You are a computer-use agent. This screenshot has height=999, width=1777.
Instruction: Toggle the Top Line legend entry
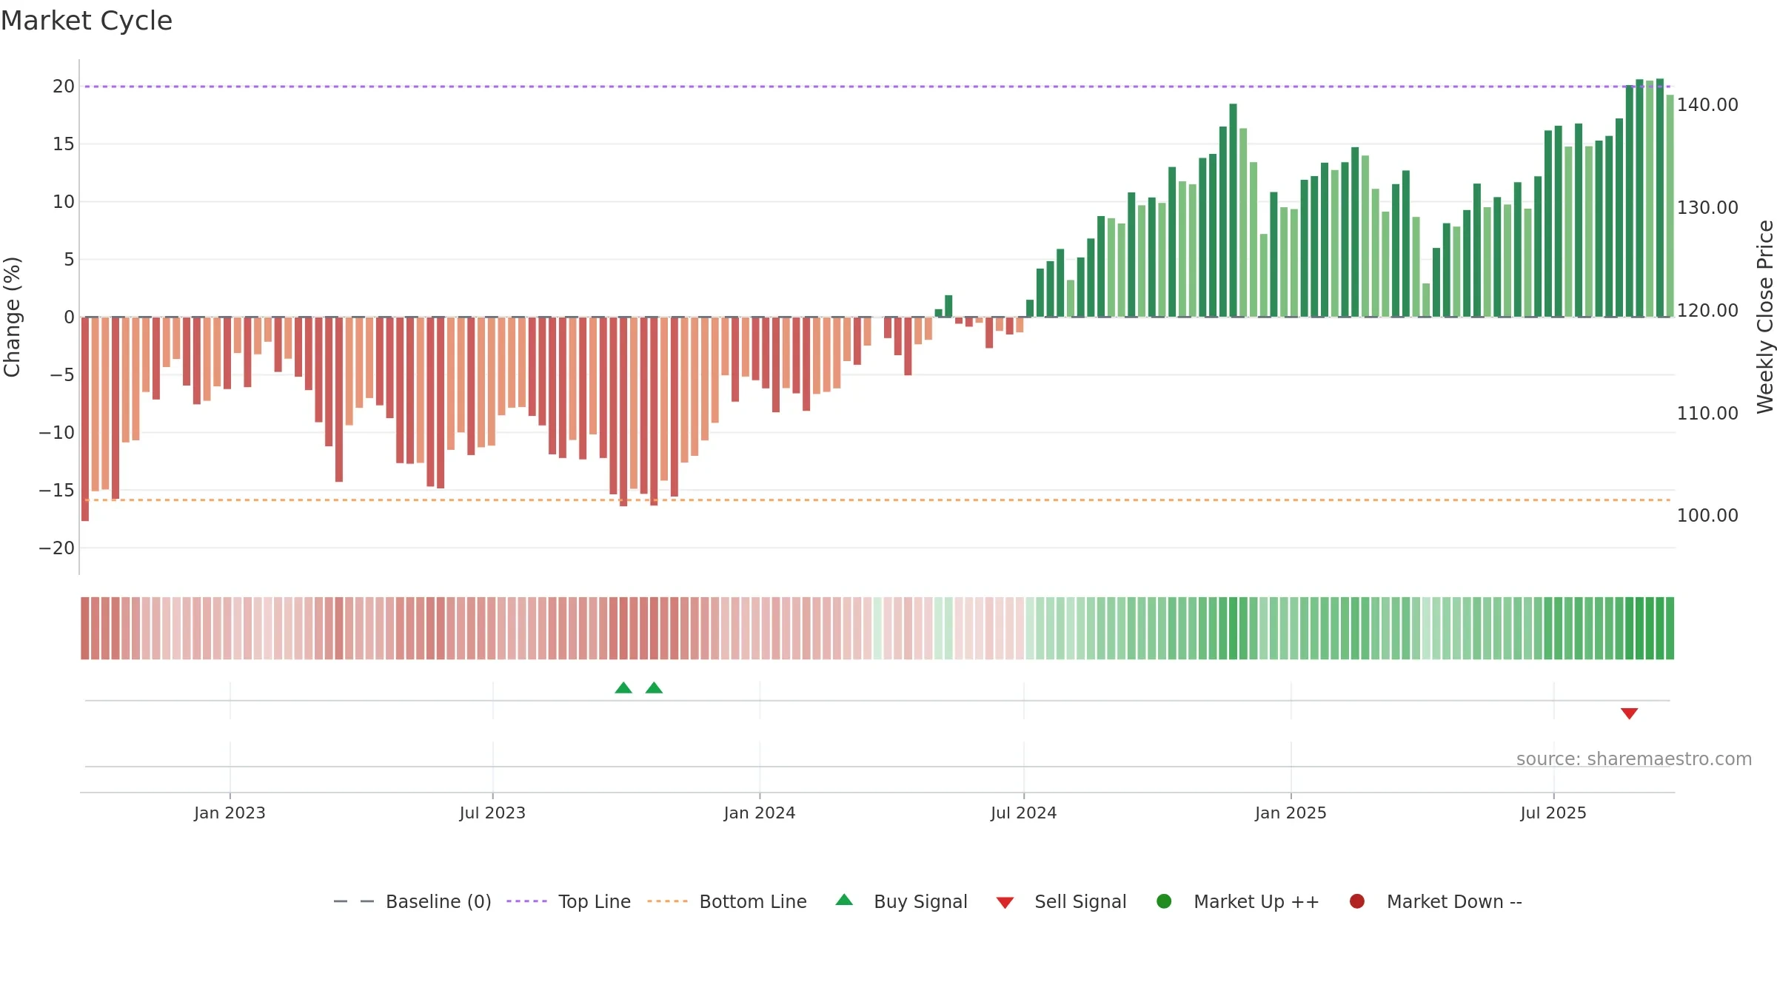tap(568, 901)
